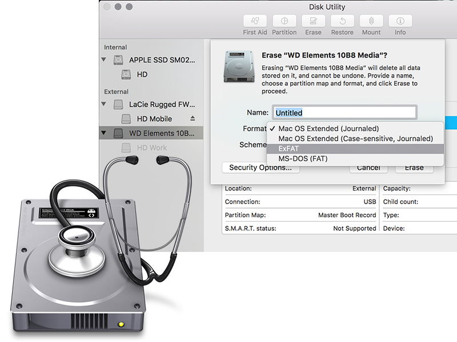
Task: Click the Type label in info table
Action: 391,215
